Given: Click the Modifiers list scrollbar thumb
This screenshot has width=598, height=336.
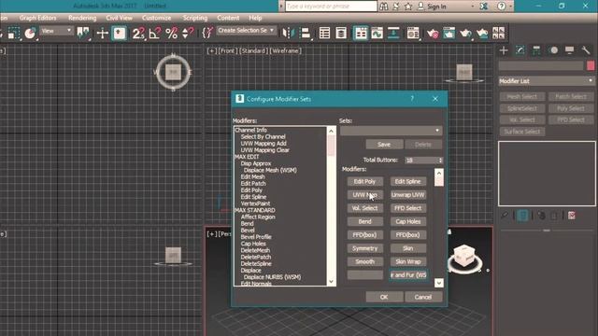Looking at the screenshot, I should click(x=331, y=146).
